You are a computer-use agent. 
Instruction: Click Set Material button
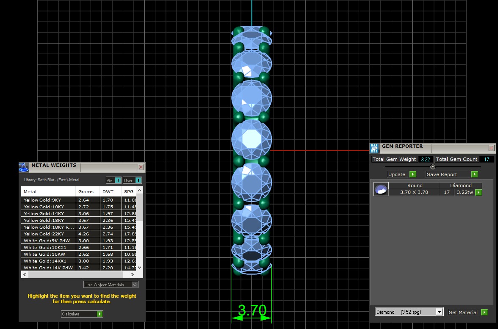tap(463, 312)
